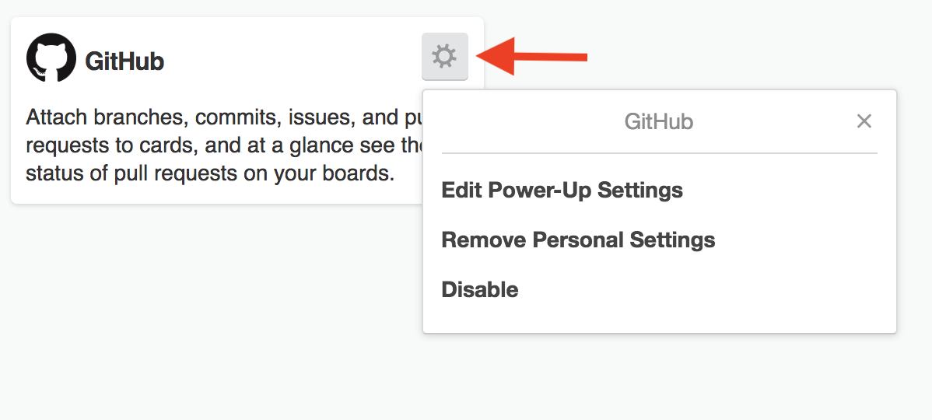The width and height of the screenshot is (932, 420).
Task: Click the word "Settings" in Edit Power-Up Settings
Action: point(640,191)
